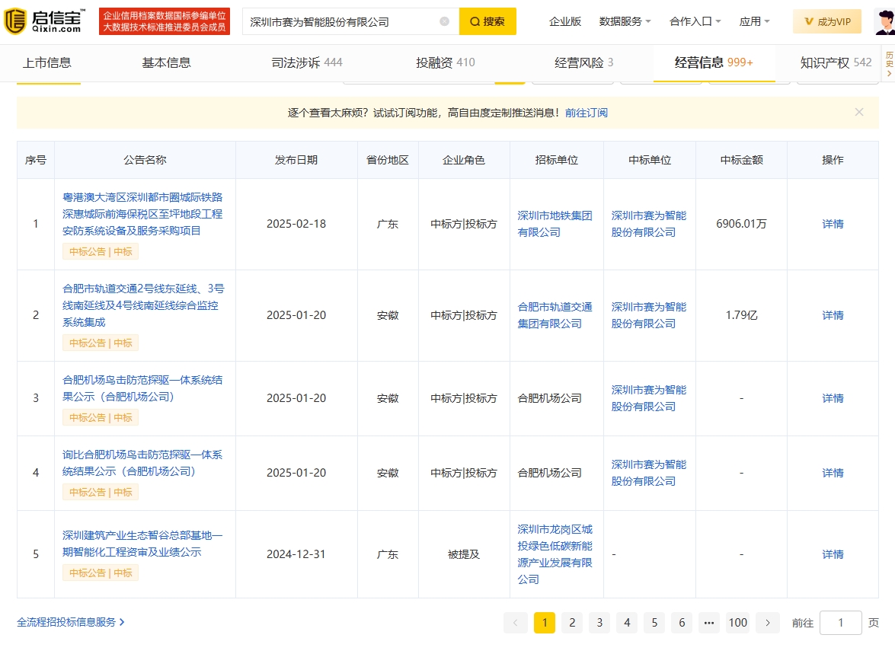Open 详情 for the 6906.01万 row

coord(833,225)
